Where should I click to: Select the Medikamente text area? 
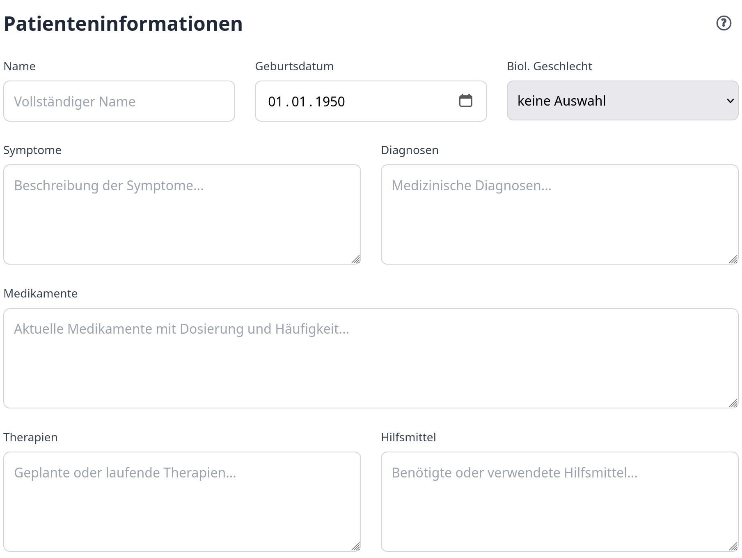click(x=371, y=358)
